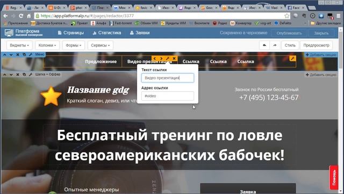Click orange wrench on Видео презентация link
Screen dimensions: 344x194
pos(168,58)
